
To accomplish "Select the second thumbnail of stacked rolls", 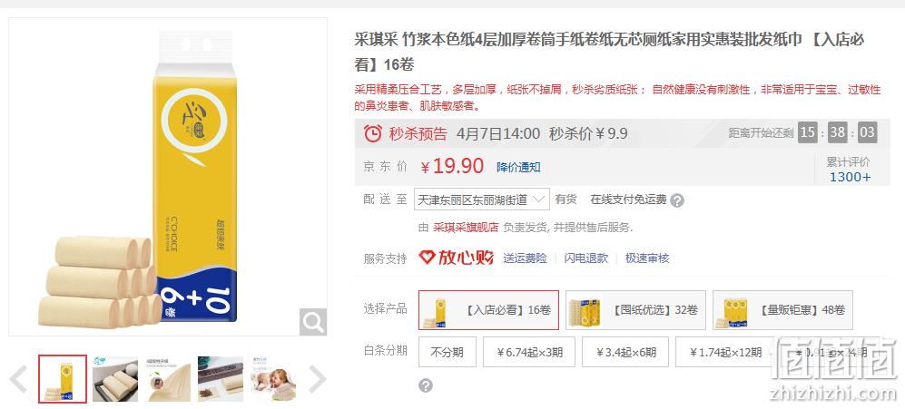I will click(115, 379).
